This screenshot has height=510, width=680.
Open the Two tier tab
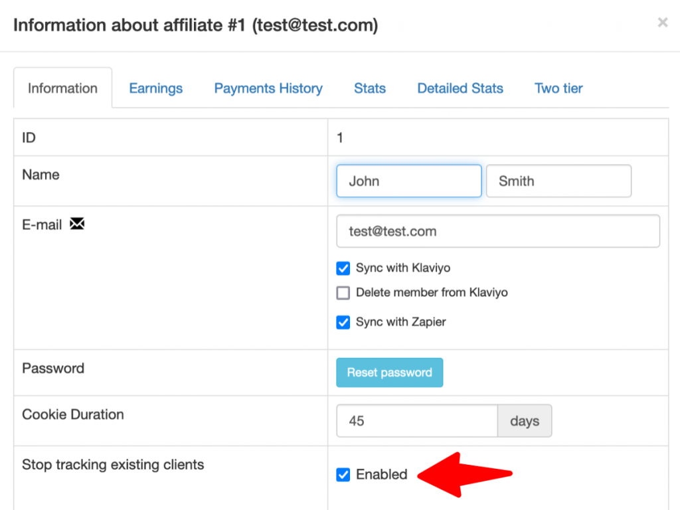(x=558, y=88)
